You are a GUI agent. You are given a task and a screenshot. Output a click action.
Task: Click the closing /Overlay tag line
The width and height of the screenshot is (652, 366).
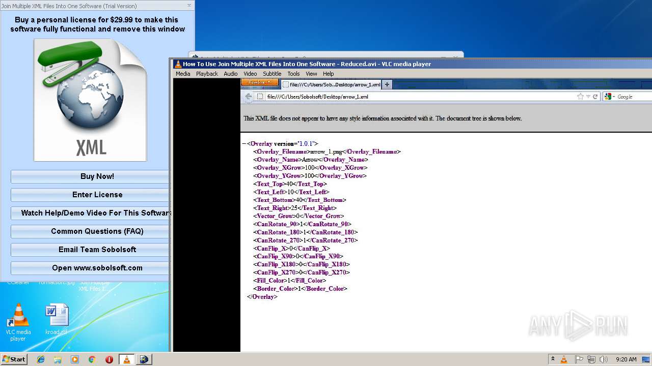[x=262, y=297]
